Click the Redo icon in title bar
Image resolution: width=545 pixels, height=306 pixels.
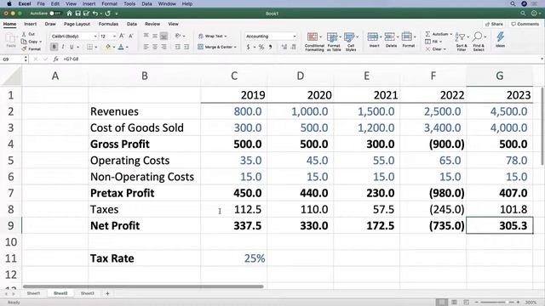coord(108,14)
